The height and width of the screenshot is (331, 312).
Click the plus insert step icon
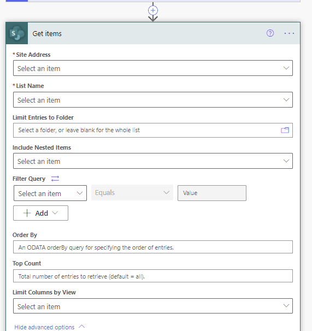(153, 10)
